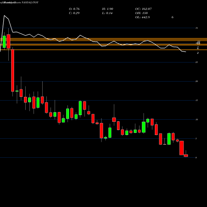This screenshot has width=207, height=207.
Task: Click the "34" price axis label
Action: [197, 28]
